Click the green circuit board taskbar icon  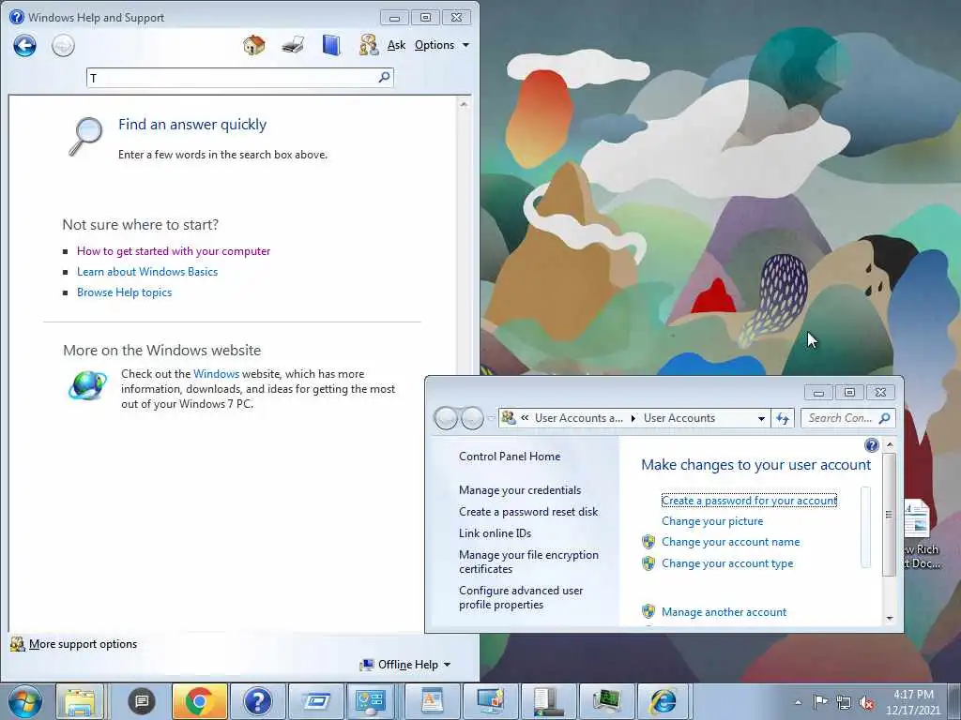coord(606,701)
